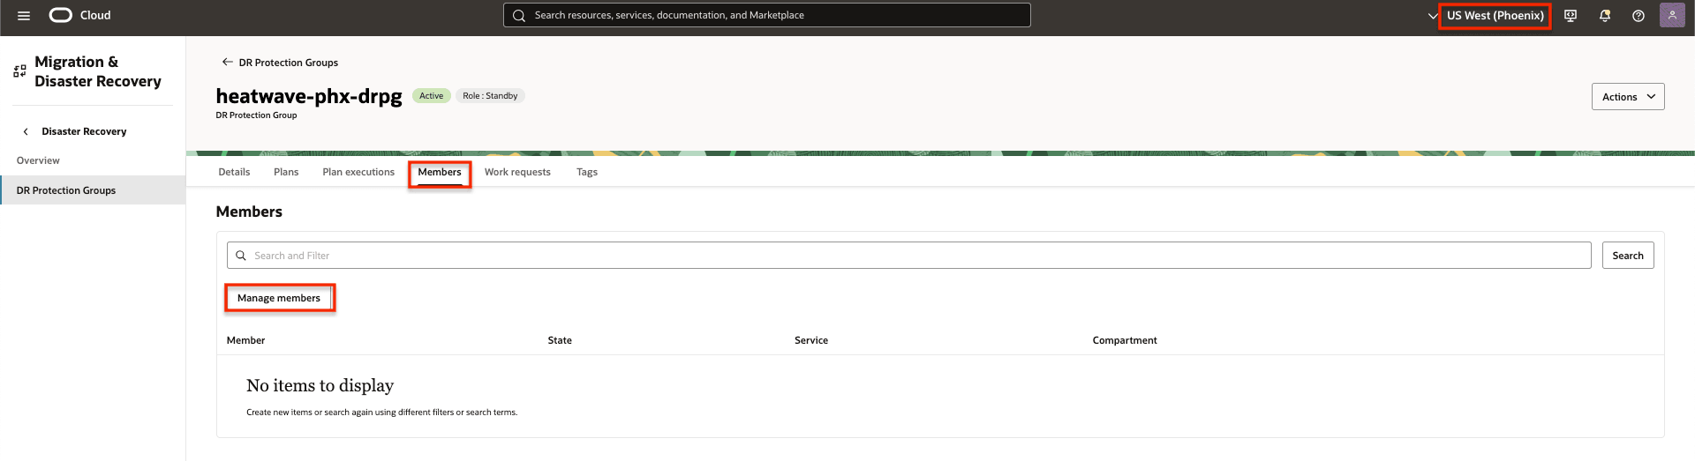Open the help question mark icon

[1638, 15]
